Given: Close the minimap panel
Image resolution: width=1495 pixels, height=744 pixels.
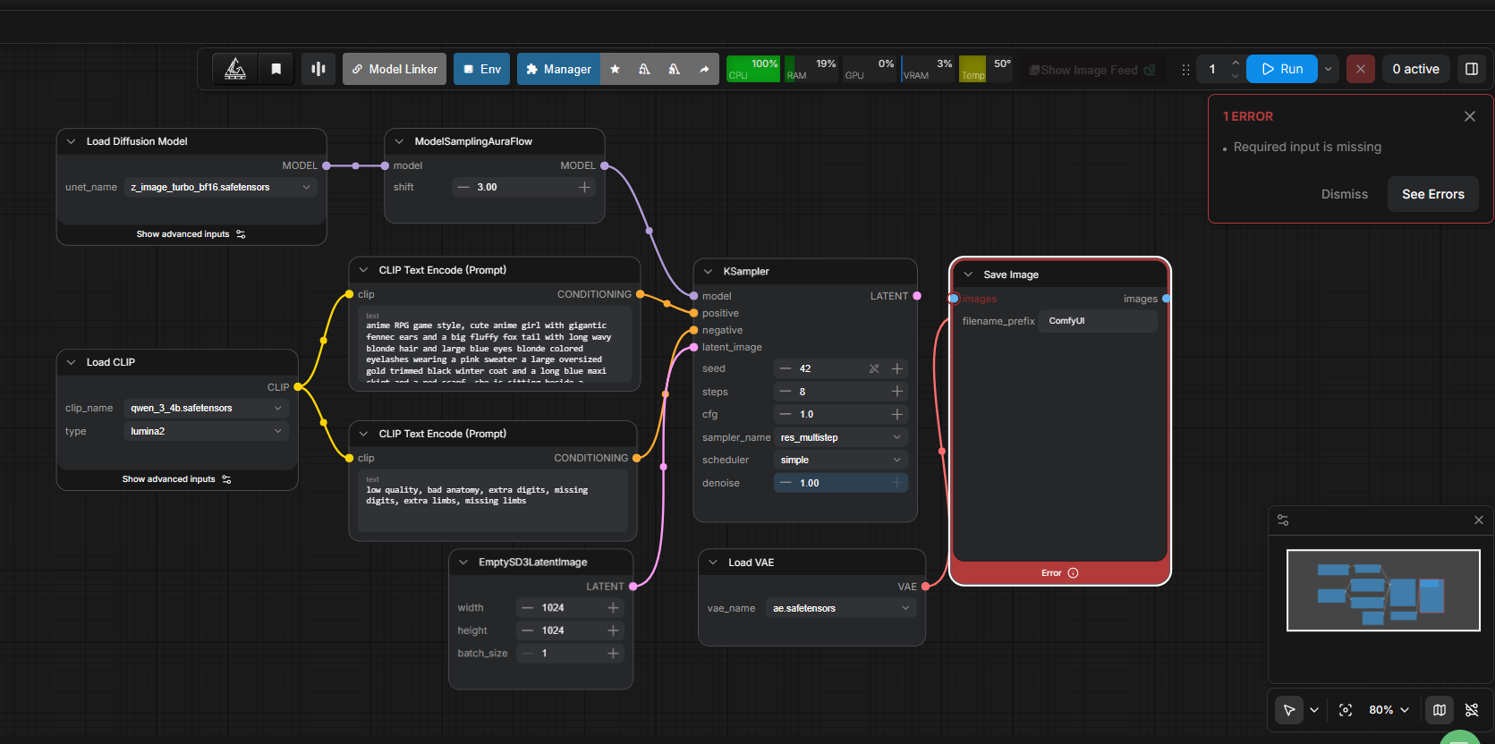Looking at the screenshot, I should [1479, 520].
